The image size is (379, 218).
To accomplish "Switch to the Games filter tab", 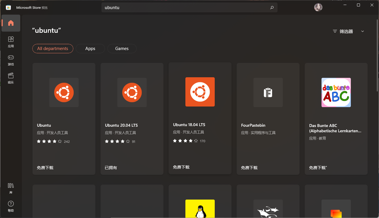I will [122, 49].
